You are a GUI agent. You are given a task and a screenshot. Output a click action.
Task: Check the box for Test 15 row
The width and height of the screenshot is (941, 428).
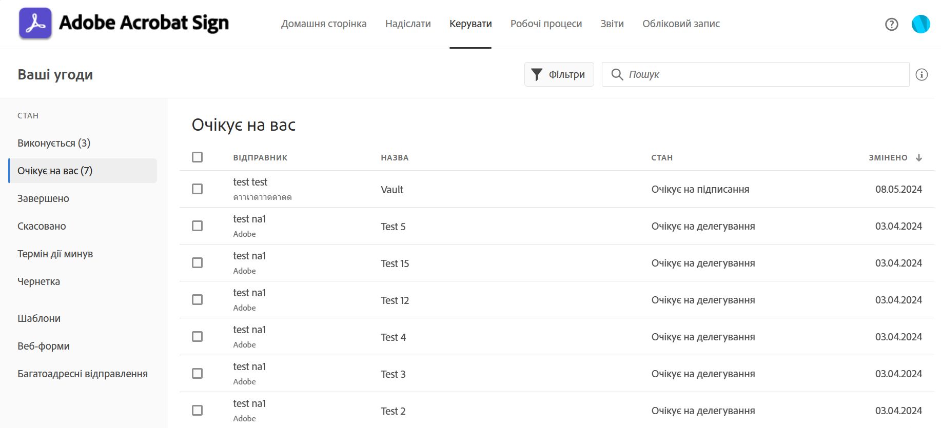(x=198, y=263)
